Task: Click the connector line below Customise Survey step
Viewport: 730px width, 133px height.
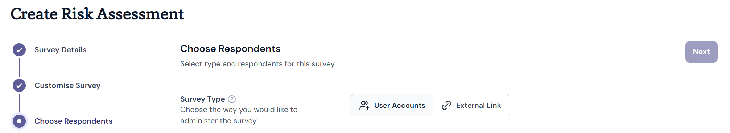Action: tap(19, 103)
